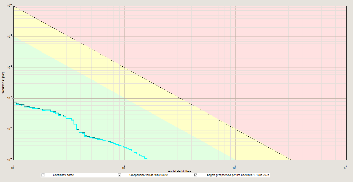
Task: Uncheck the Oriëntatiewaarde legend checkbox
Action: tap(43, 175)
